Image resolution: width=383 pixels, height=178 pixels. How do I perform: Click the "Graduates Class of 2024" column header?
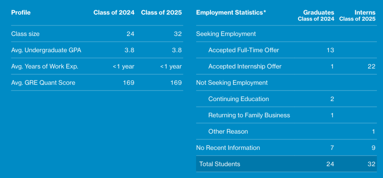[316, 16]
